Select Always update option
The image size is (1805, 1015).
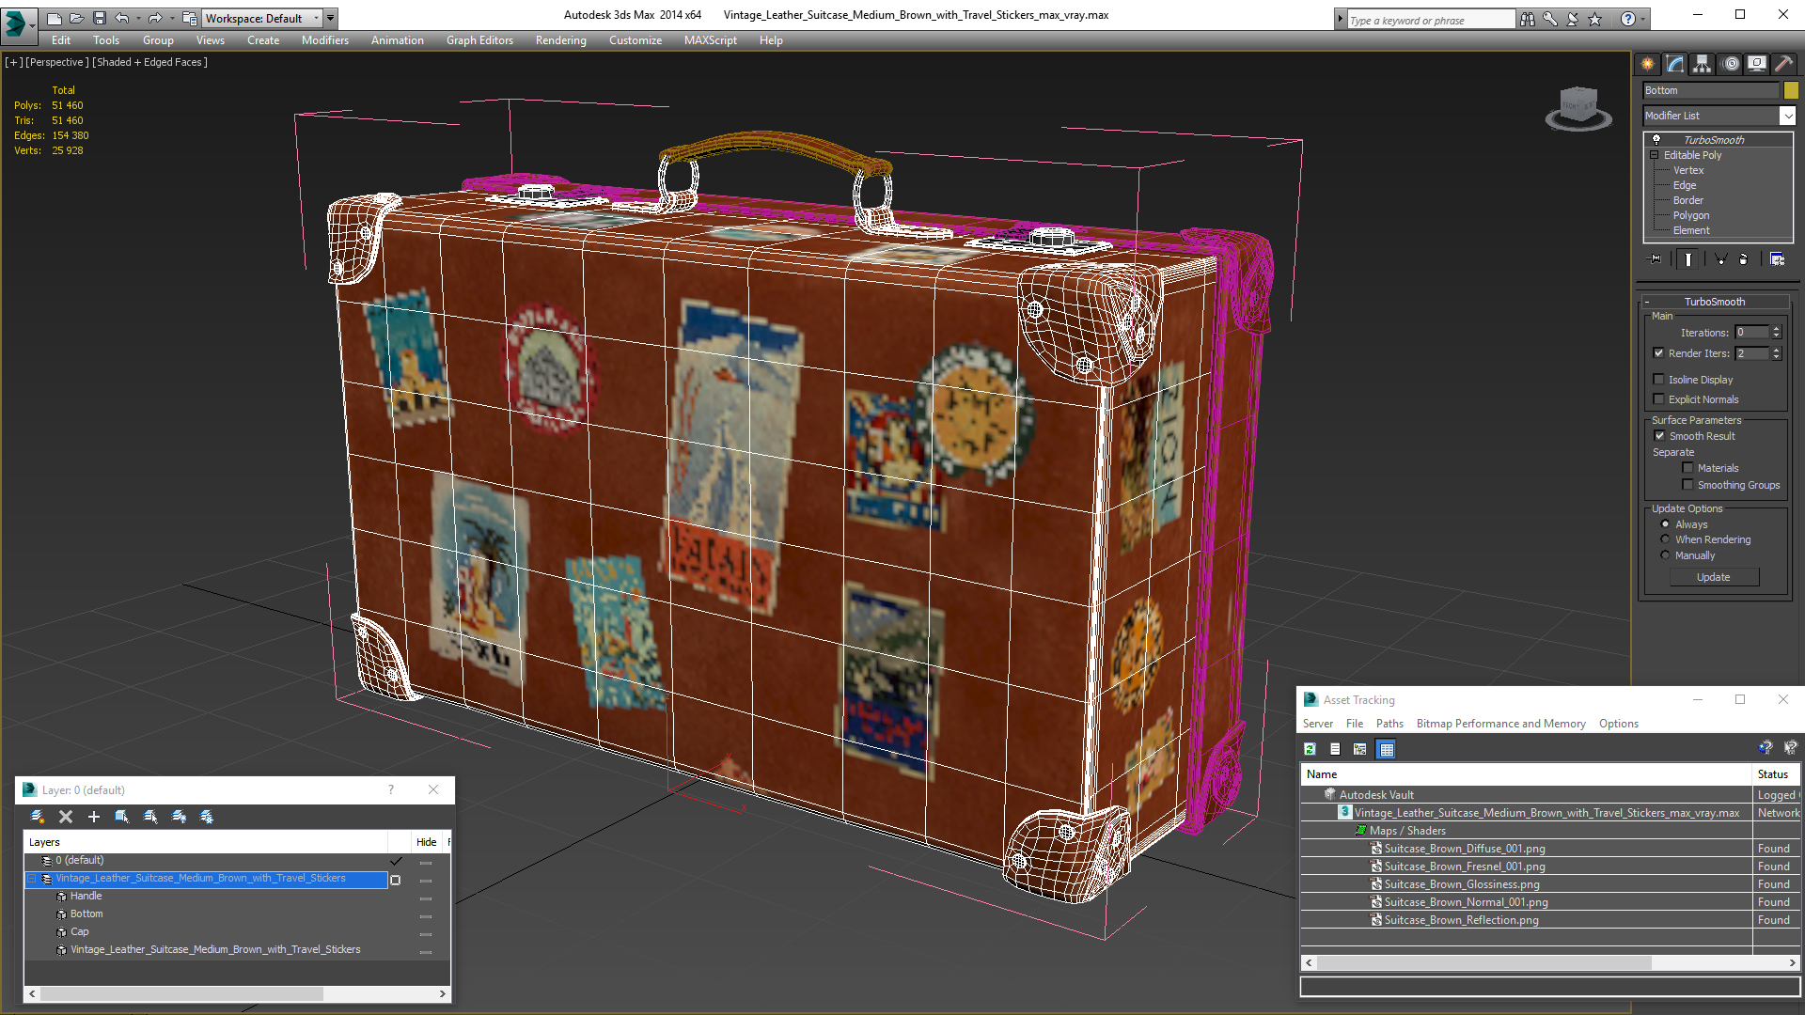(x=1665, y=524)
